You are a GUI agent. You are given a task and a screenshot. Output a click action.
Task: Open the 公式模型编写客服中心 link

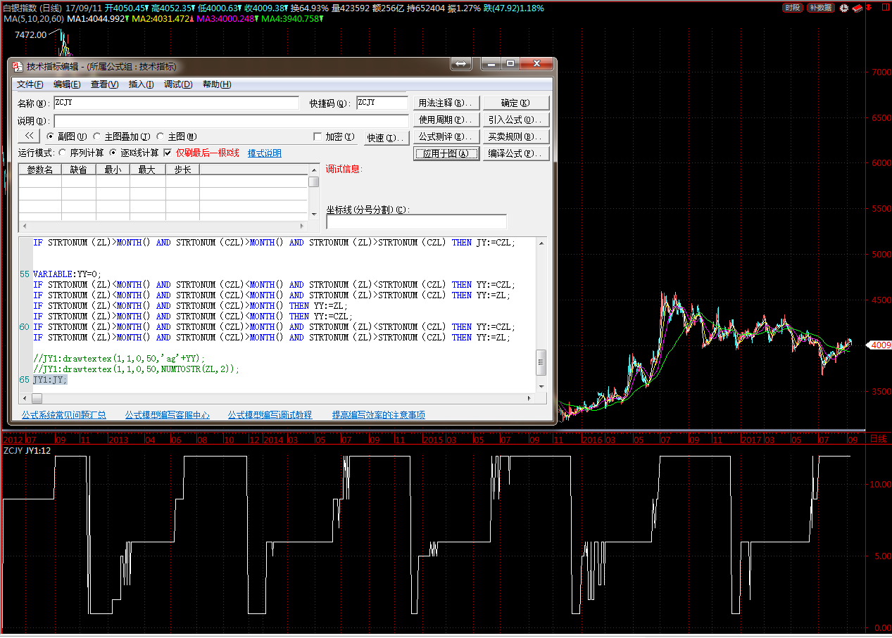pyautogui.click(x=167, y=415)
